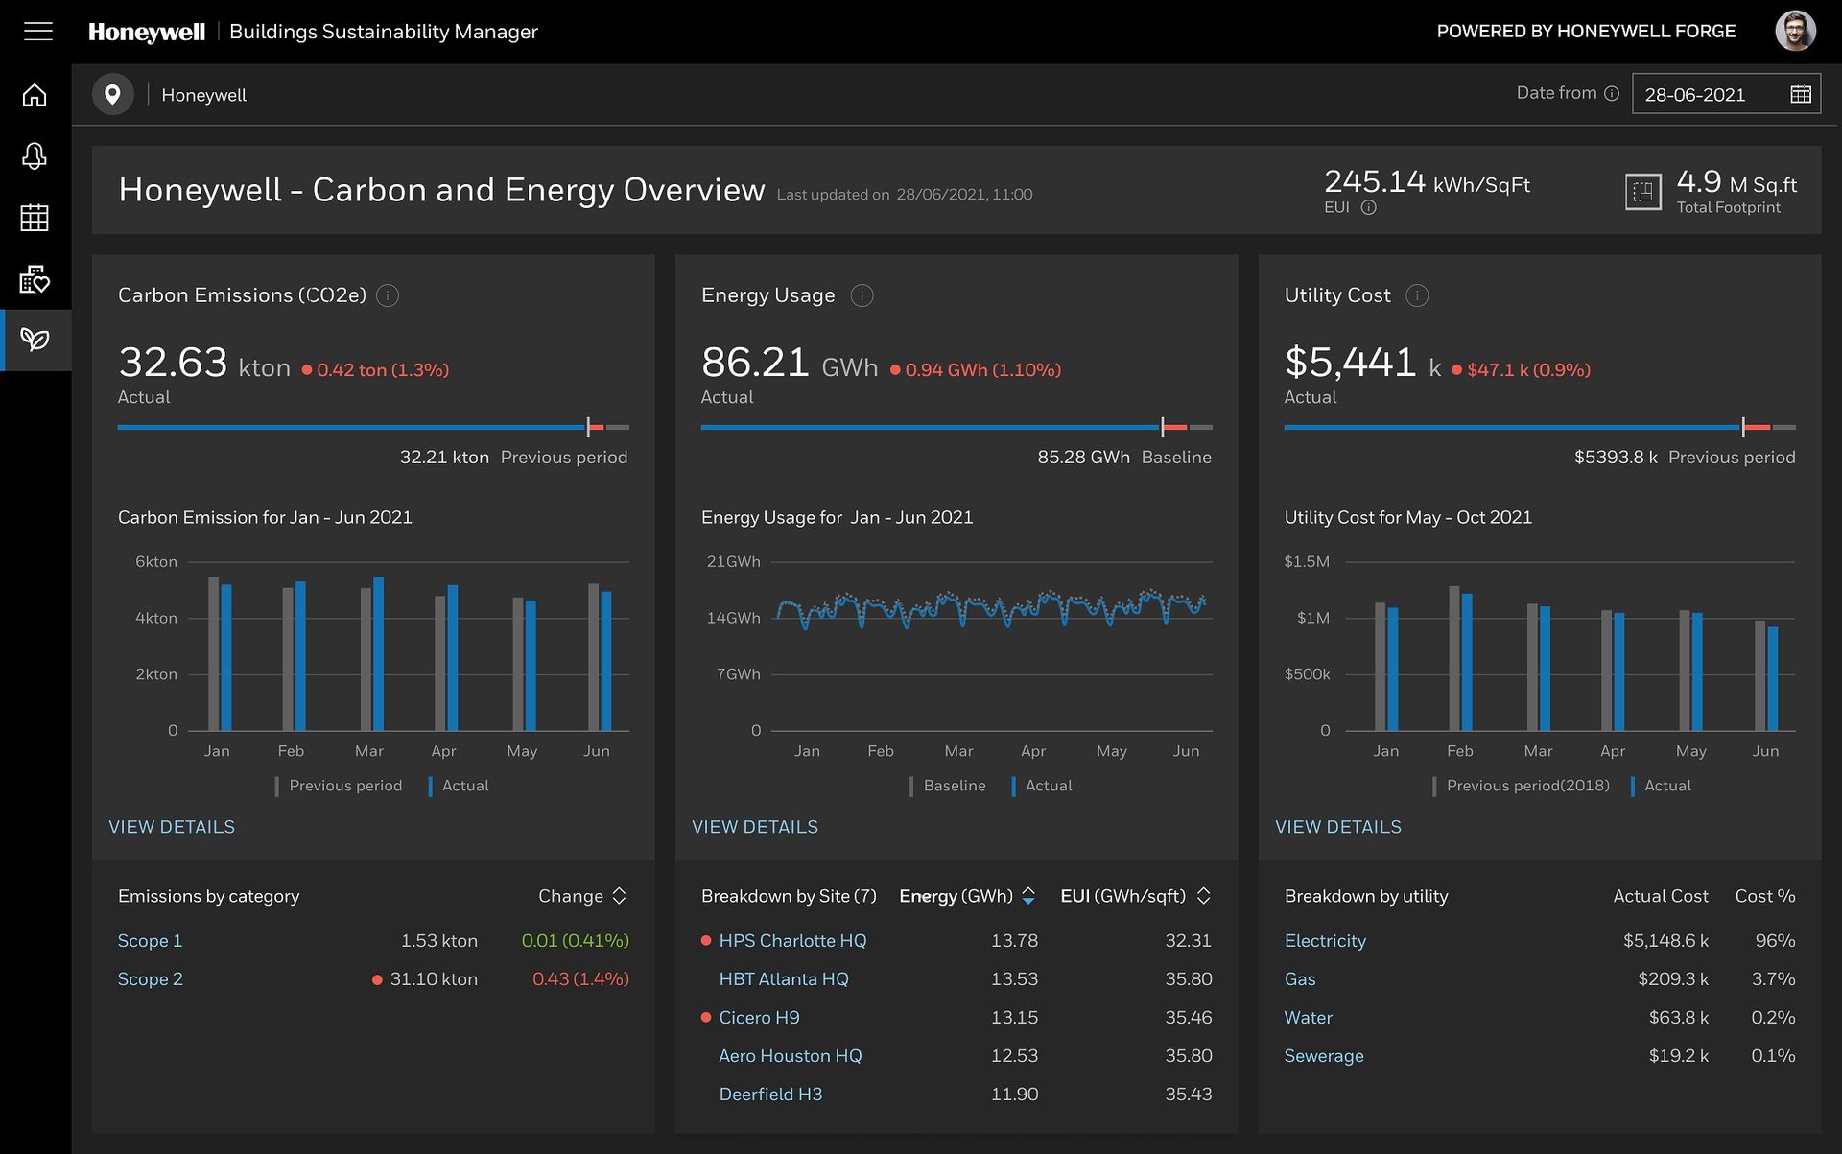The width and height of the screenshot is (1842, 1154).
Task: Open Cicero H9 site
Action: coord(759,1018)
